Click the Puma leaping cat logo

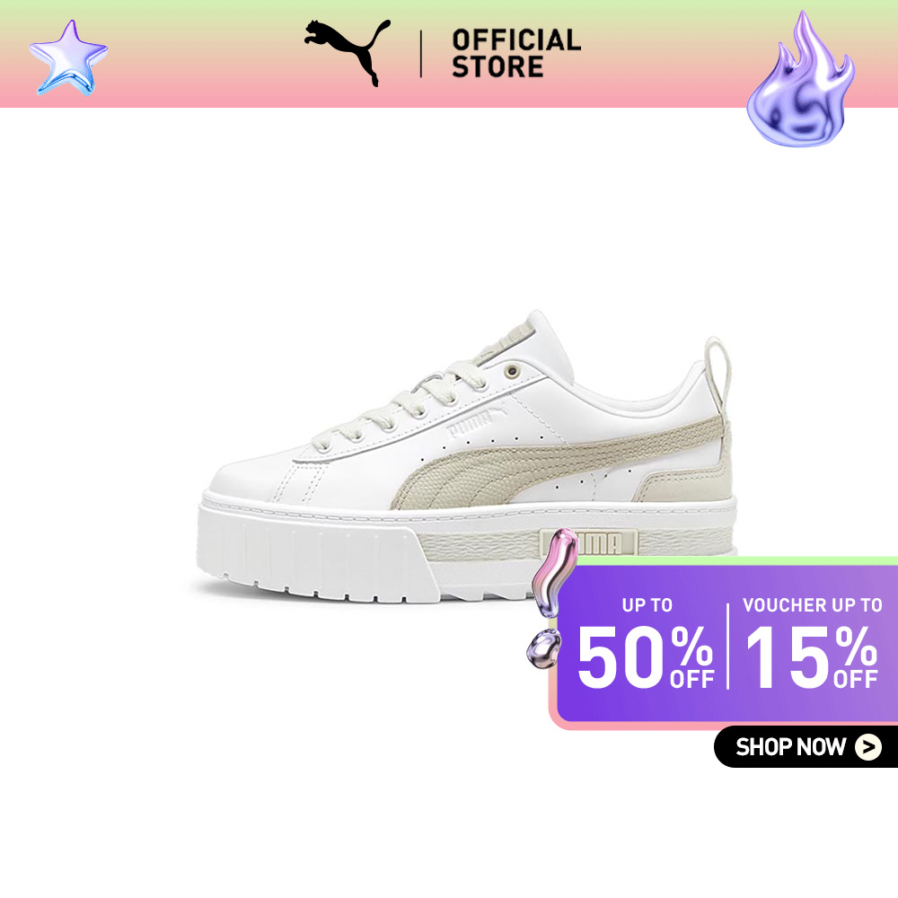coord(348,52)
